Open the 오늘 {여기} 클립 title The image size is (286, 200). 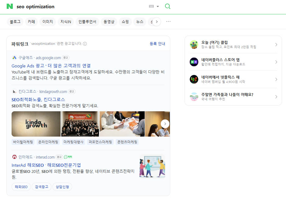(x=214, y=42)
